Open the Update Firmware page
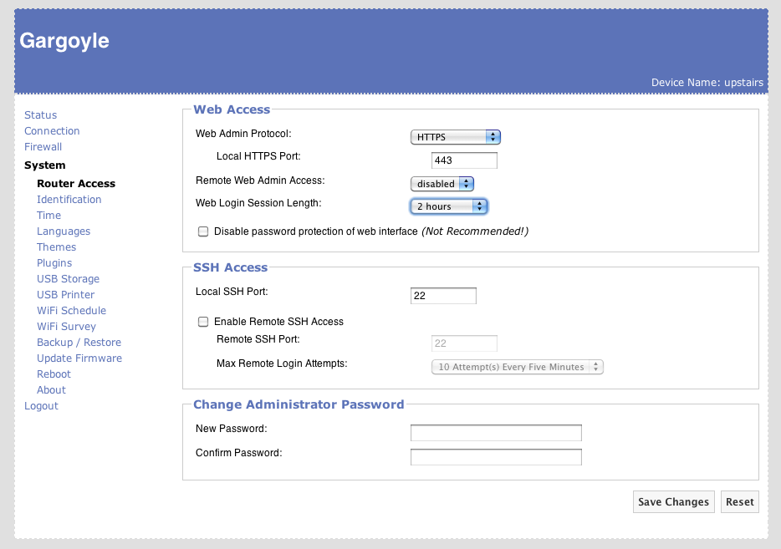The height and width of the screenshot is (549, 781). pyautogui.click(x=79, y=358)
